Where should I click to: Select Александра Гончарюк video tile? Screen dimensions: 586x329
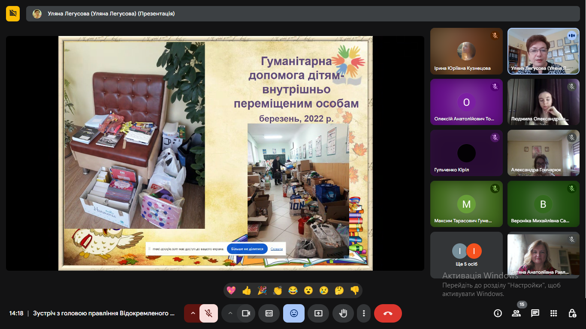pos(544,153)
